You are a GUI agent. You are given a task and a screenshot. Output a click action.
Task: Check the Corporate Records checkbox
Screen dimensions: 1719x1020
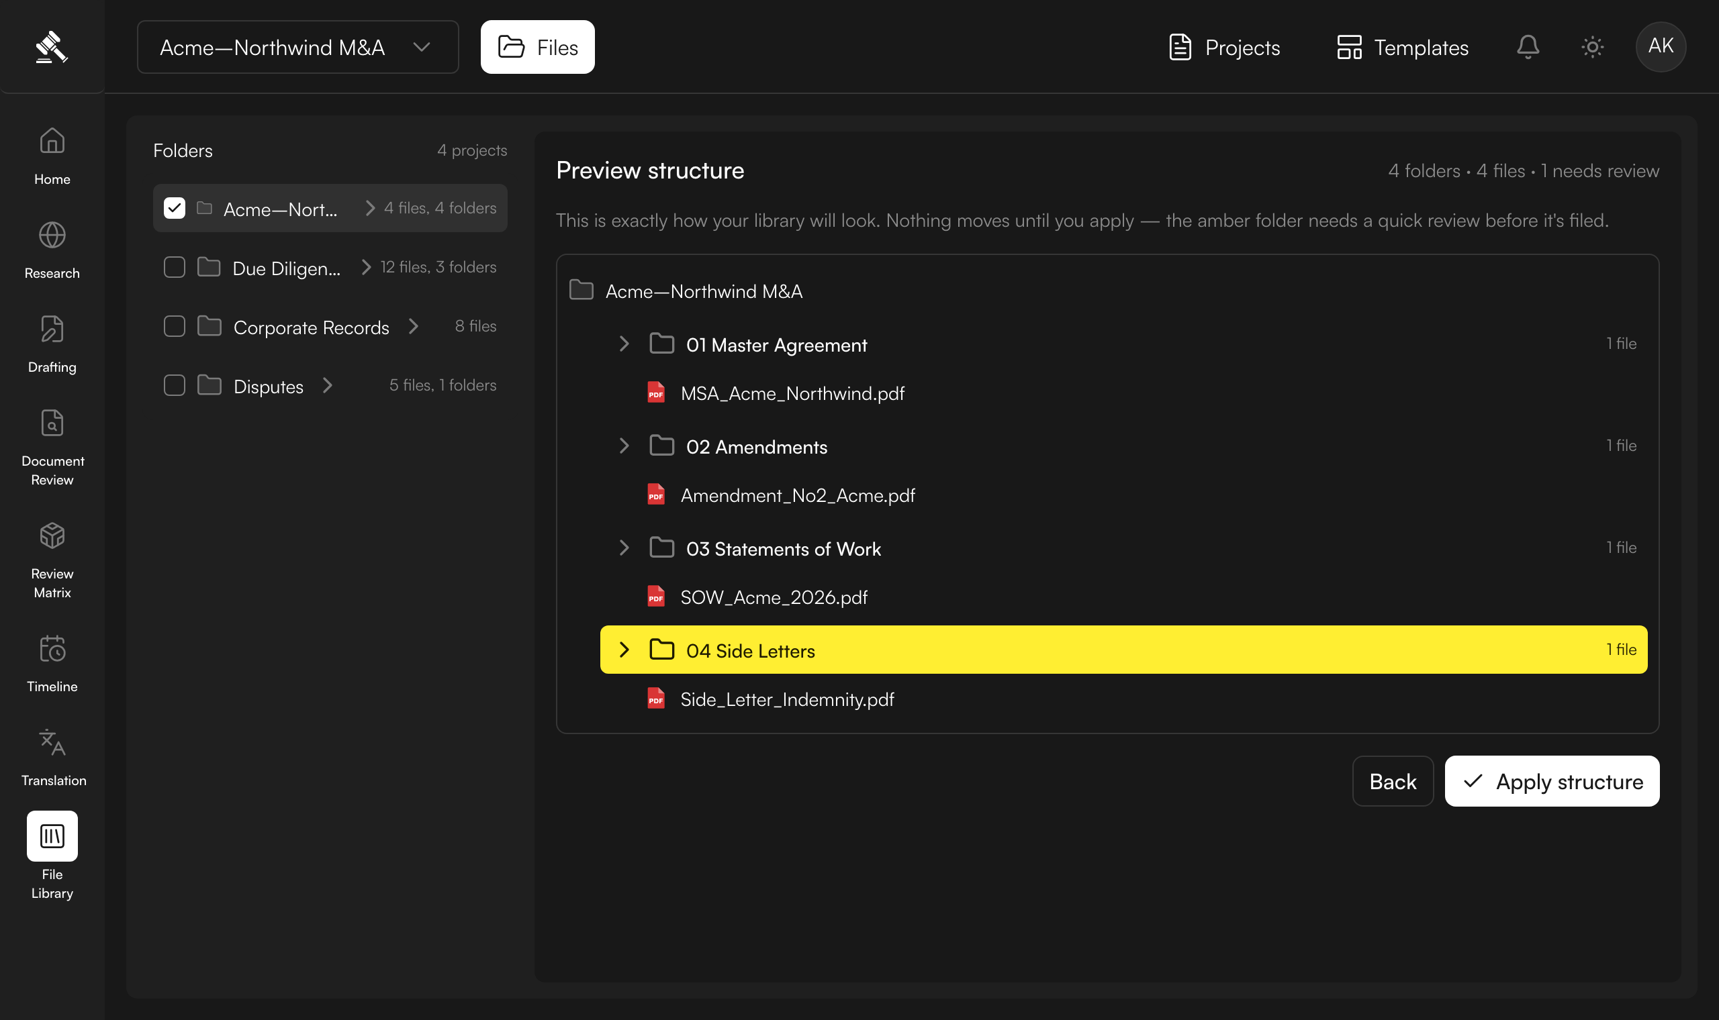coord(175,325)
